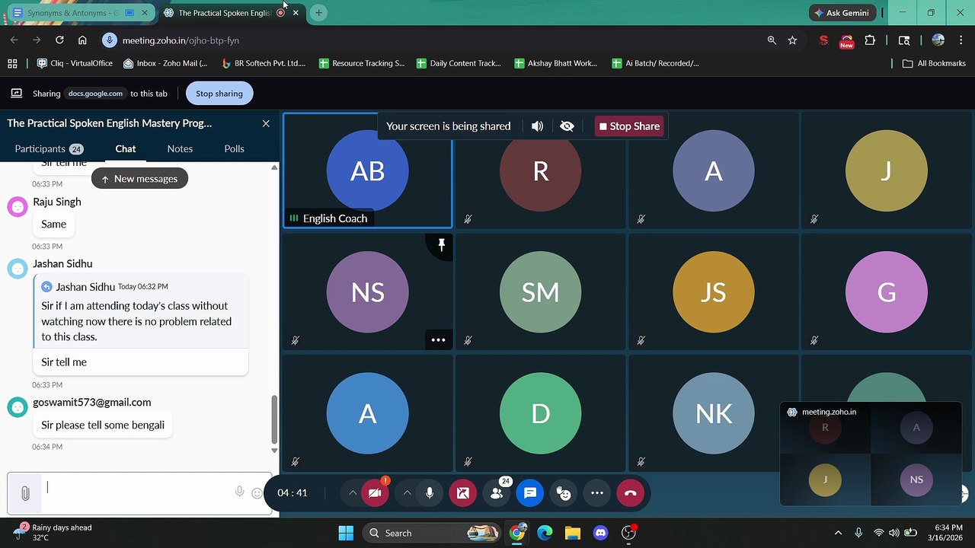The image size is (975, 548).
Task: Select the SM participant tile
Action: pos(540,292)
